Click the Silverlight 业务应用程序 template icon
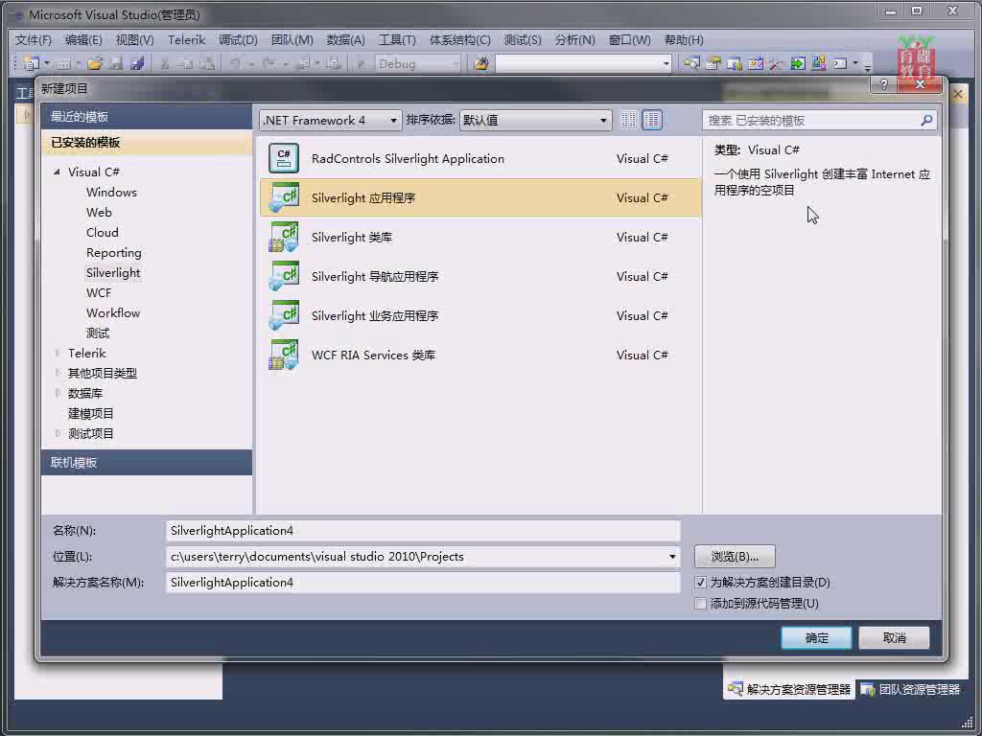This screenshot has width=982, height=736. tap(284, 315)
